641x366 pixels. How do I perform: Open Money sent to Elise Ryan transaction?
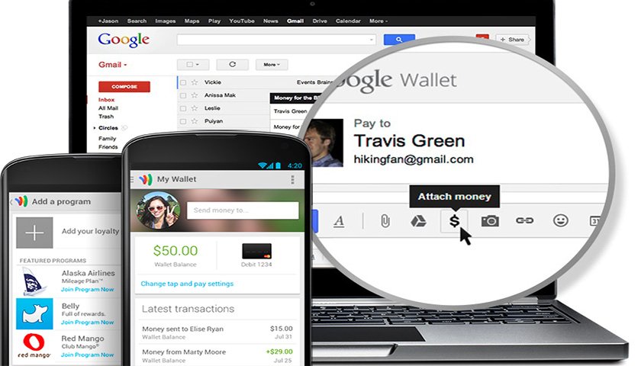tap(217, 332)
